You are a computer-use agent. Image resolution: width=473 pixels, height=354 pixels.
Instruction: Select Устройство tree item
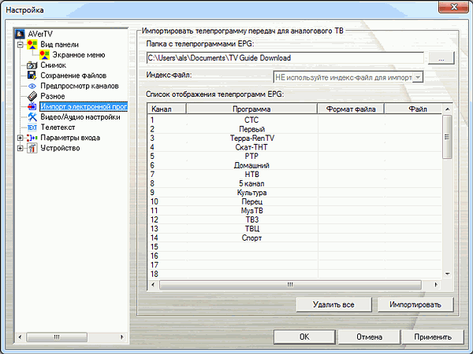(60, 148)
